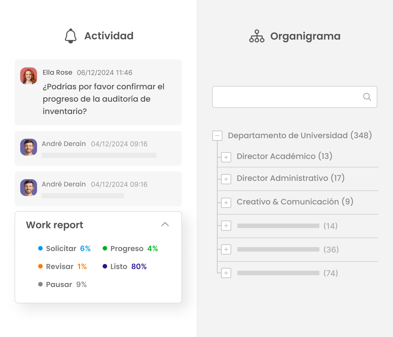
Task: Expand the placeholder node with count (14)
Action: tap(226, 226)
